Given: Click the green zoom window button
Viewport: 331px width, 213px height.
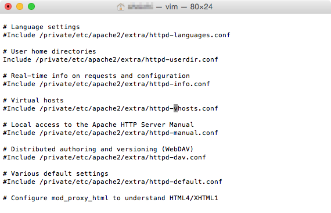Looking at the screenshot, I should [31, 6].
